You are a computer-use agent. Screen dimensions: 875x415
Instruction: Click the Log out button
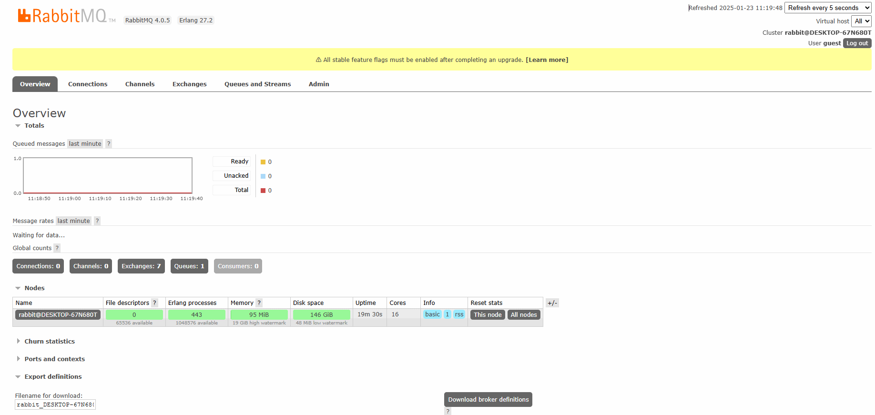click(857, 43)
